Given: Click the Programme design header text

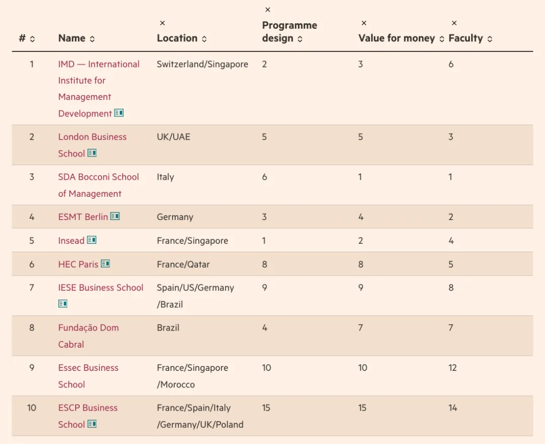Looking at the screenshot, I should click(290, 32).
